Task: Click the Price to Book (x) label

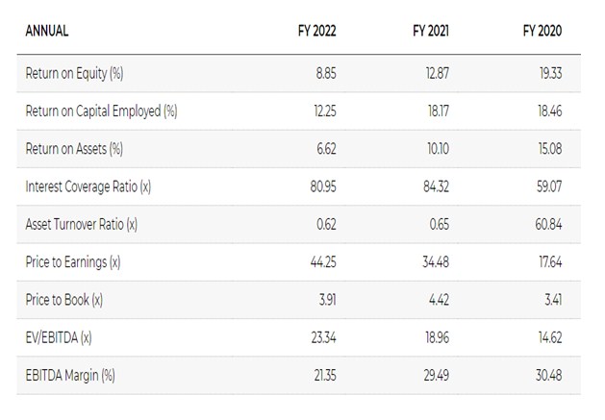Action: pos(63,300)
